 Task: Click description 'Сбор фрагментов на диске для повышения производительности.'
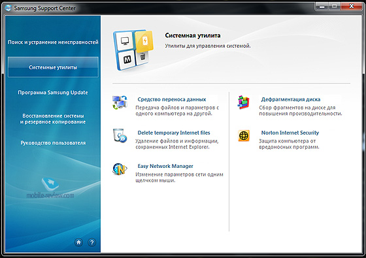tap(301, 111)
